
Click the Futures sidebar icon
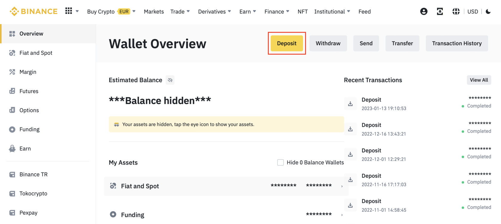pos(12,91)
